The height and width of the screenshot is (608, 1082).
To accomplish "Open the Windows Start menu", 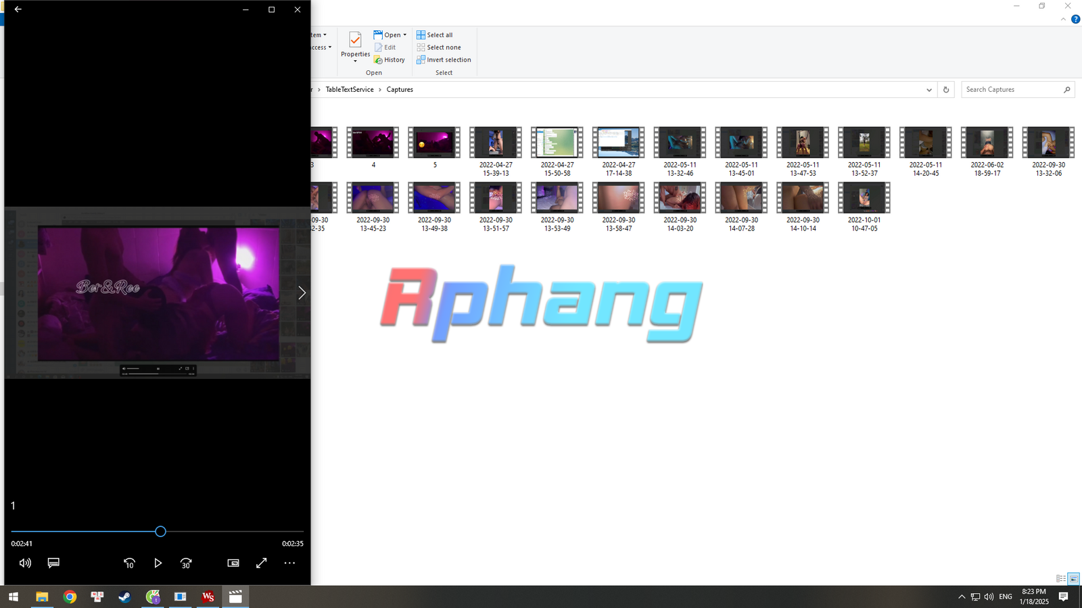I will [x=14, y=597].
